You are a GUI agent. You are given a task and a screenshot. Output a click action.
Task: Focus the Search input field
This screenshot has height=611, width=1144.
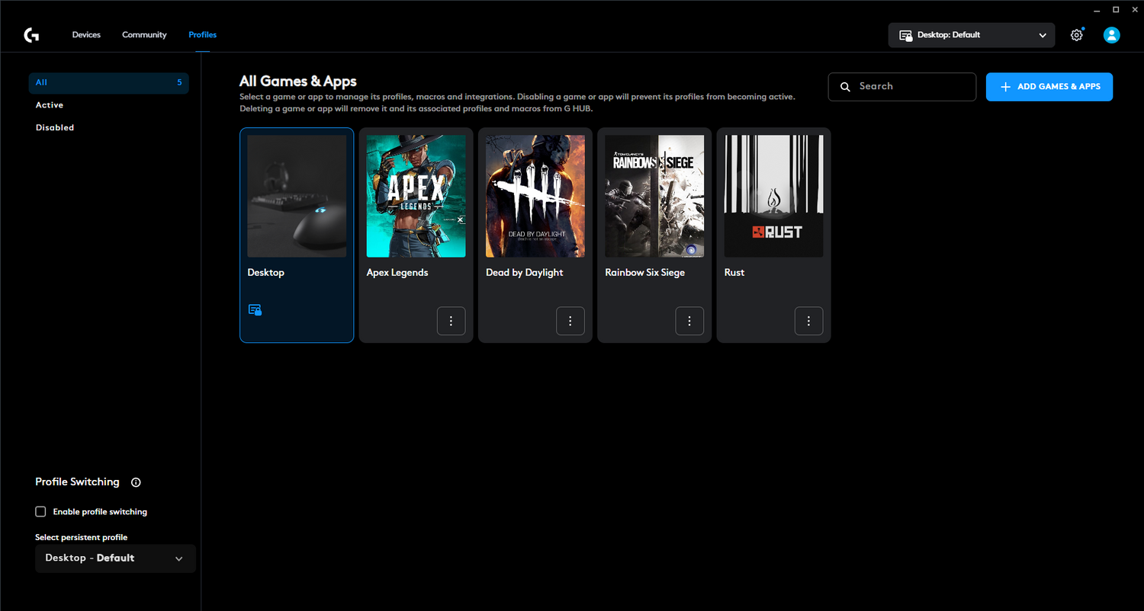pos(902,87)
